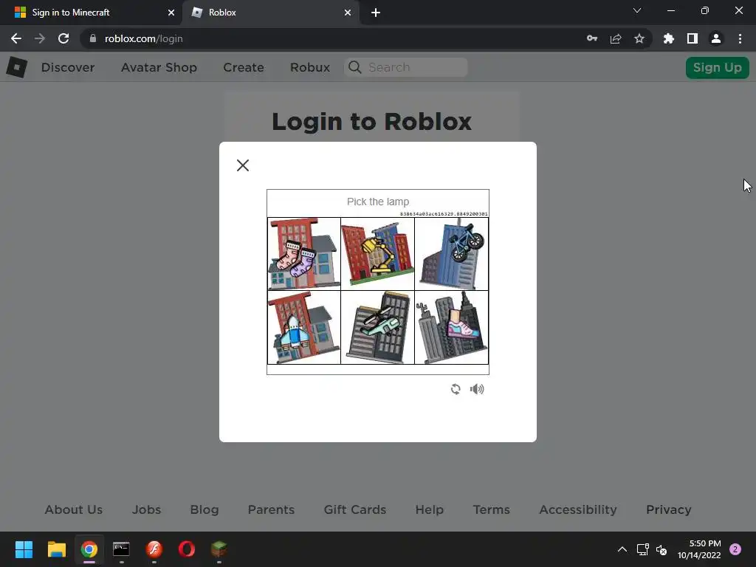
Task: Open Discover in Roblox navigation
Action: tap(68, 67)
